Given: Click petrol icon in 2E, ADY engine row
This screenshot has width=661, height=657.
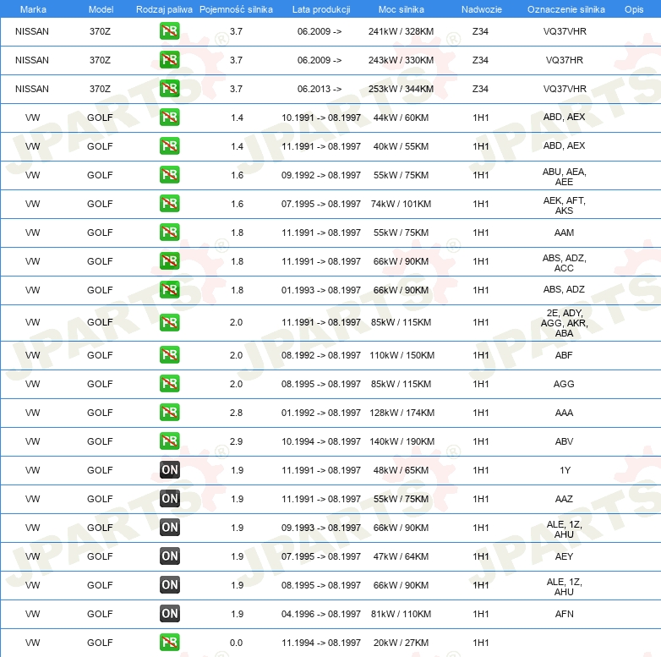Looking at the screenshot, I should coord(169,322).
